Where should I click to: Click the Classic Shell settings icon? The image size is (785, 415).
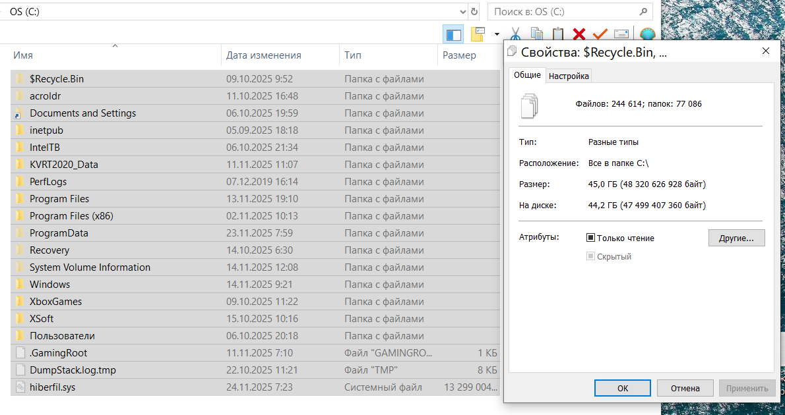(x=648, y=34)
